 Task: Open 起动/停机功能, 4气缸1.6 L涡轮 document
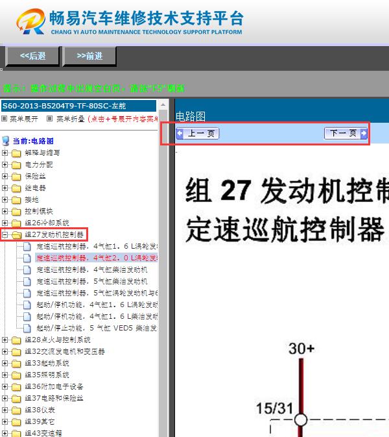click(x=97, y=305)
